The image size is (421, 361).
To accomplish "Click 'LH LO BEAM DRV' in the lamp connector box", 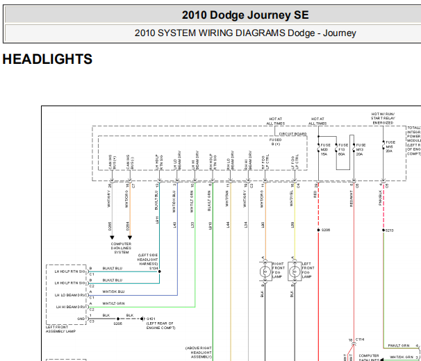I will tap(69, 295).
